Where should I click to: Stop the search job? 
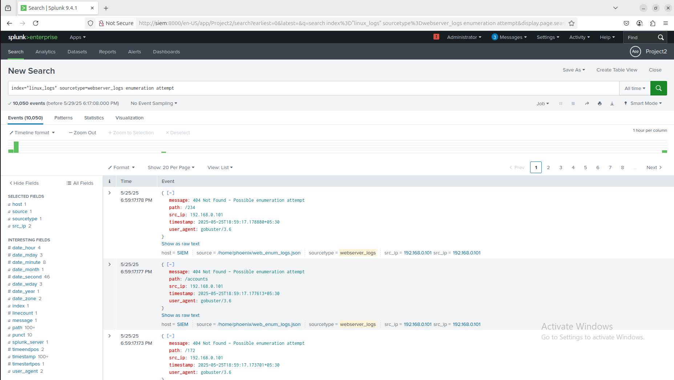point(573,103)
